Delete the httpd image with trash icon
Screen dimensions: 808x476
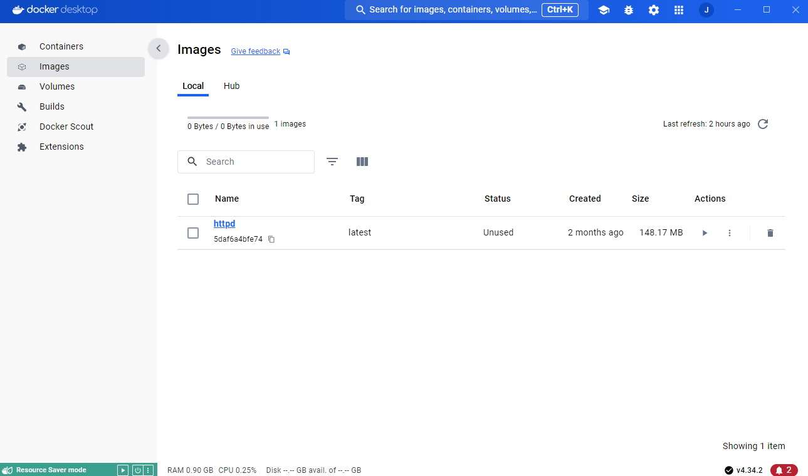tap(770, 233)
